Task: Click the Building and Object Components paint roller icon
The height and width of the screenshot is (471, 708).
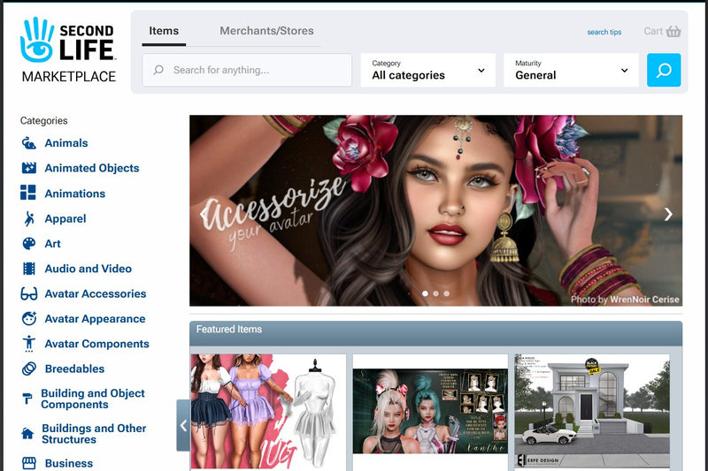Action: (27, 399)
